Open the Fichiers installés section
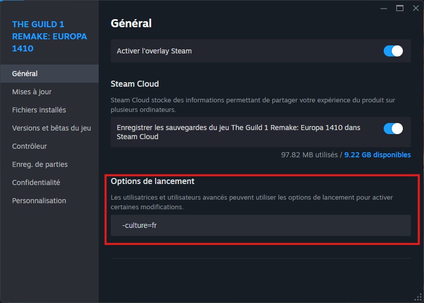This screenshot has width=424, height=303. (x=49, y=110)
